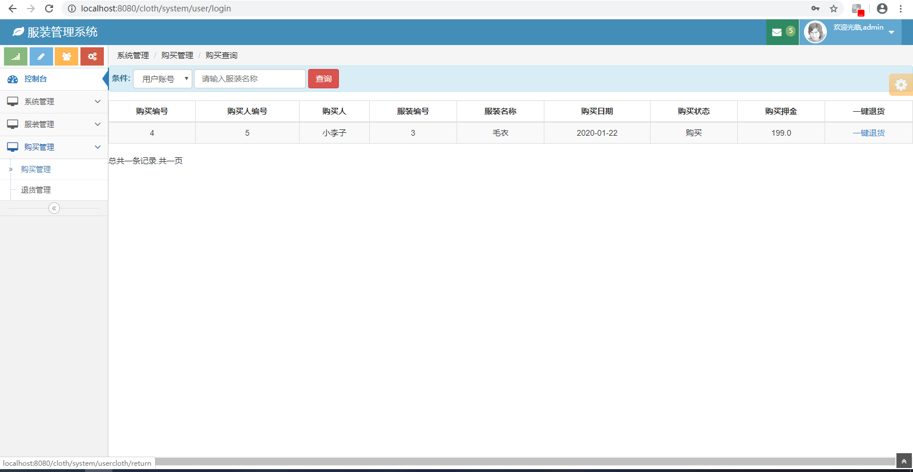Open the browser three-dot menu

pos(900,9)
